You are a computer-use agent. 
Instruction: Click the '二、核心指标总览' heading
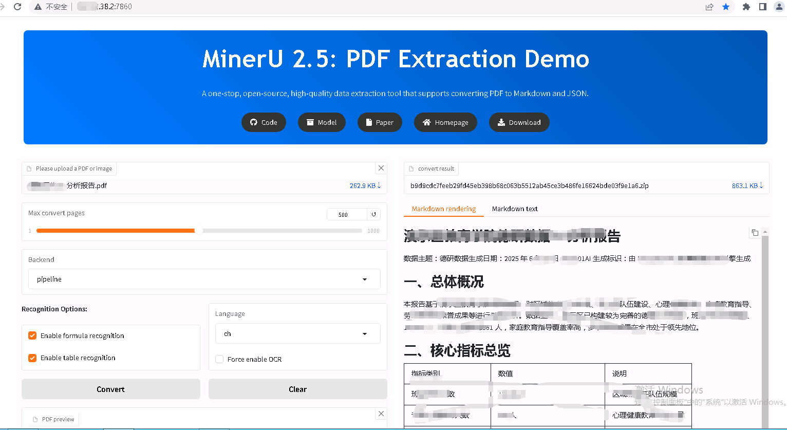click(x=457, y=350)
